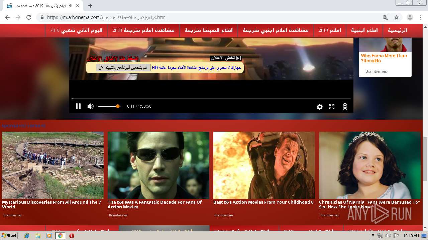Adjust the video volume slider

tap(109, 106)
